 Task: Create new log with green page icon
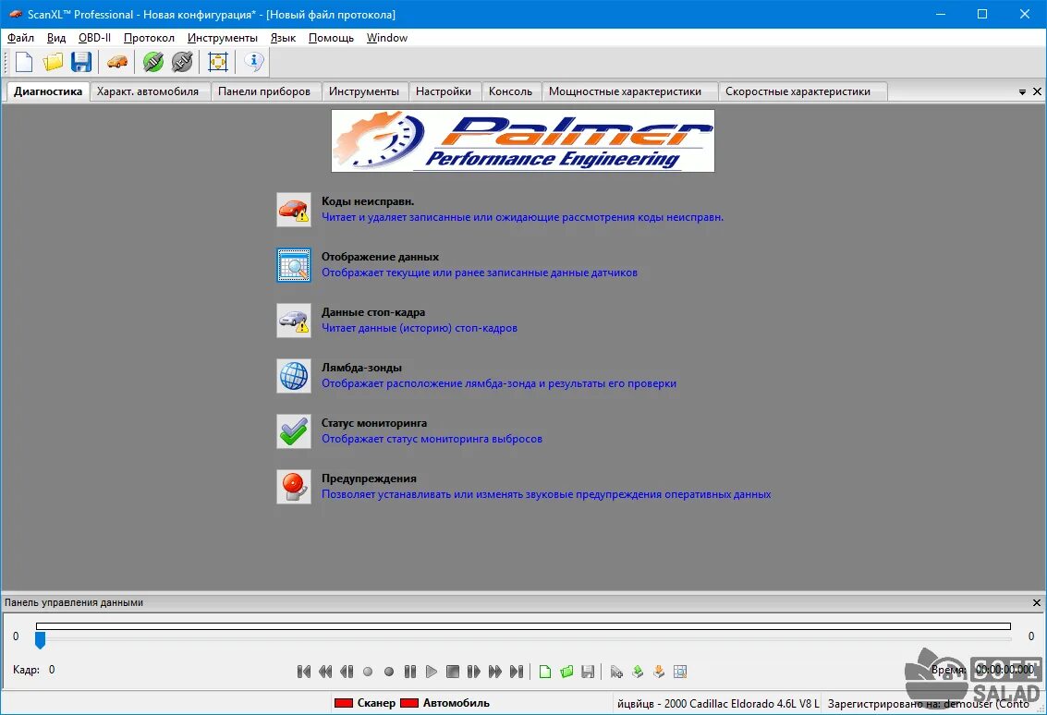click(545, 672)
